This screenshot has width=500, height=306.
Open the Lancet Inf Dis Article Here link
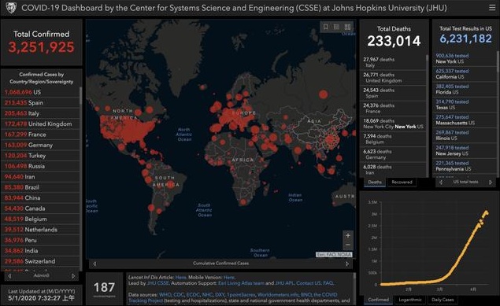click(x=181, y=278)
